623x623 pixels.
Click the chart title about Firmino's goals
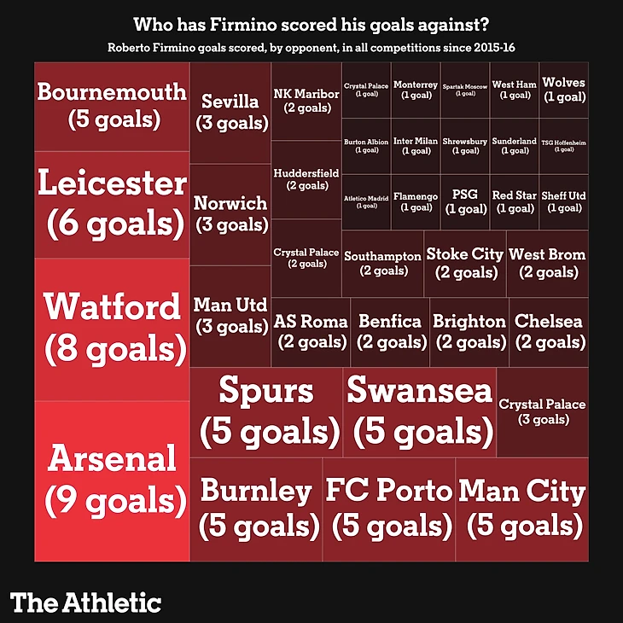click(311, 23)
